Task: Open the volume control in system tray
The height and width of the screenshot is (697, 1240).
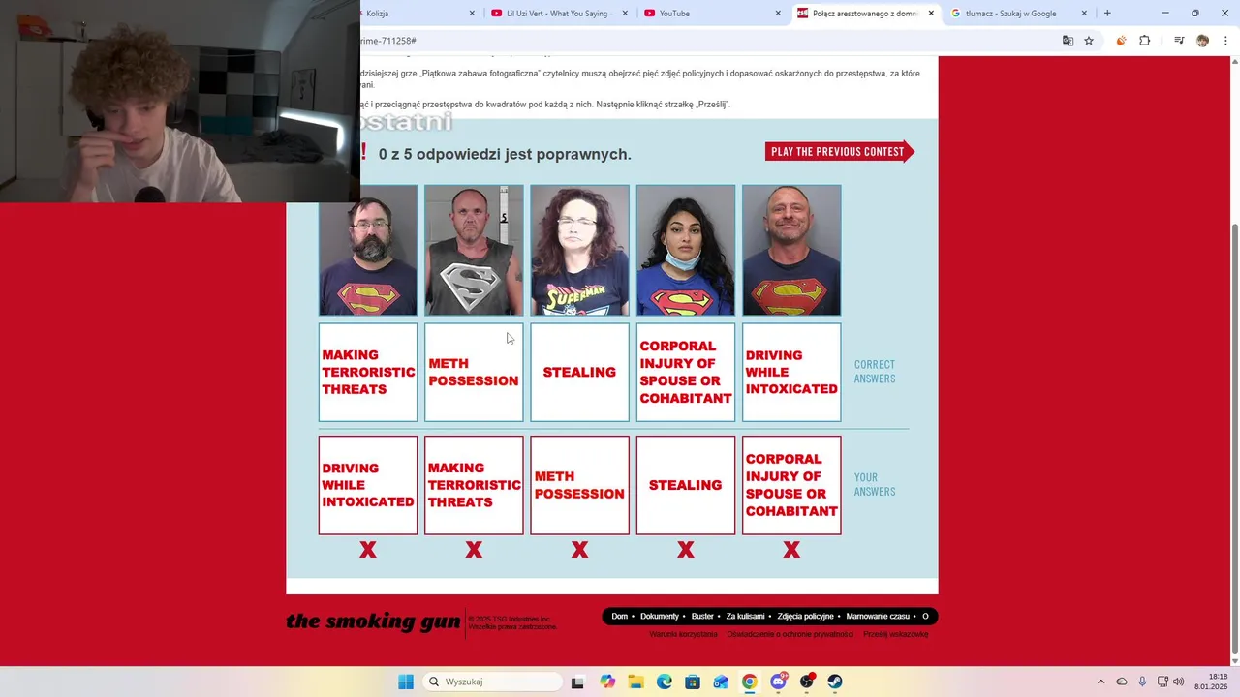Action: coord(1178,682)
